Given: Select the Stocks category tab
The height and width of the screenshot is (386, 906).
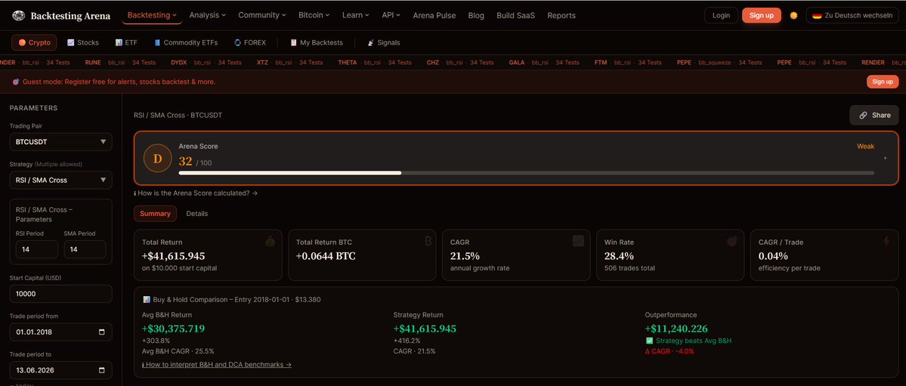Looking at the screenshot, I should (82, 43).
